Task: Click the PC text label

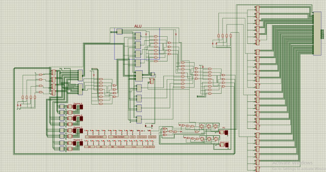Action: (224, 128)
